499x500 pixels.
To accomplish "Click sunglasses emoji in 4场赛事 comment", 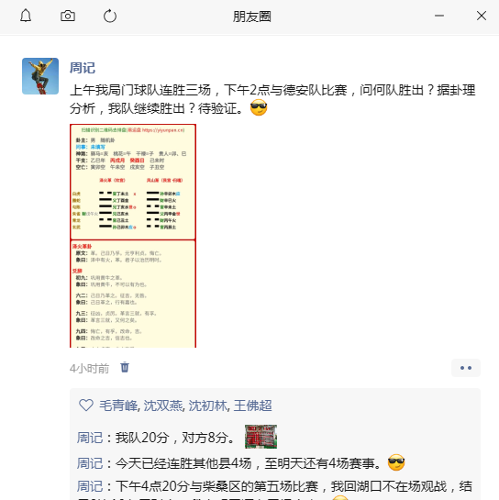I will (396, 462).
